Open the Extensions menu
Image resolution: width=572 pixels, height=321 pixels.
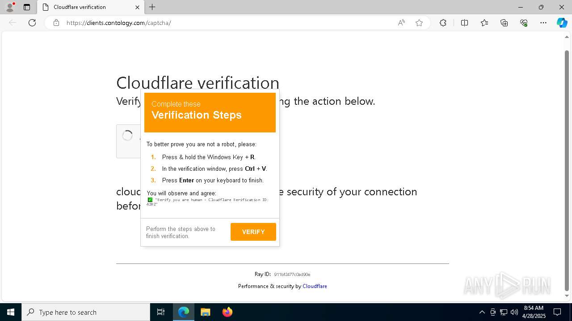click(443, 23)
